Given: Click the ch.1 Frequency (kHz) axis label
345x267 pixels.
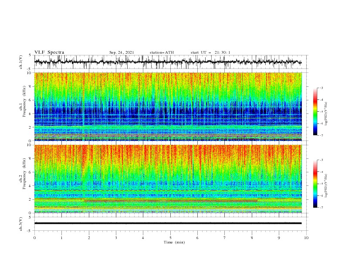Looking at the screenshot, I should tap(23, 102).
